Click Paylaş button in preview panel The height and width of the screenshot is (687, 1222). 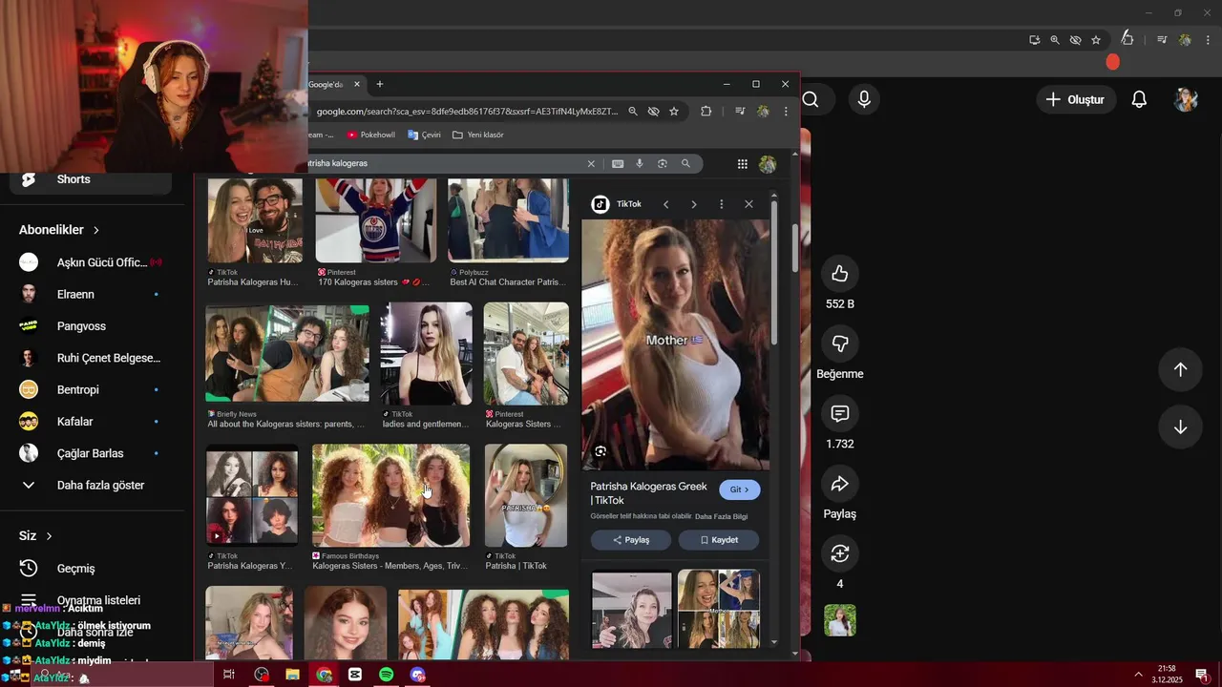(630, 540)
